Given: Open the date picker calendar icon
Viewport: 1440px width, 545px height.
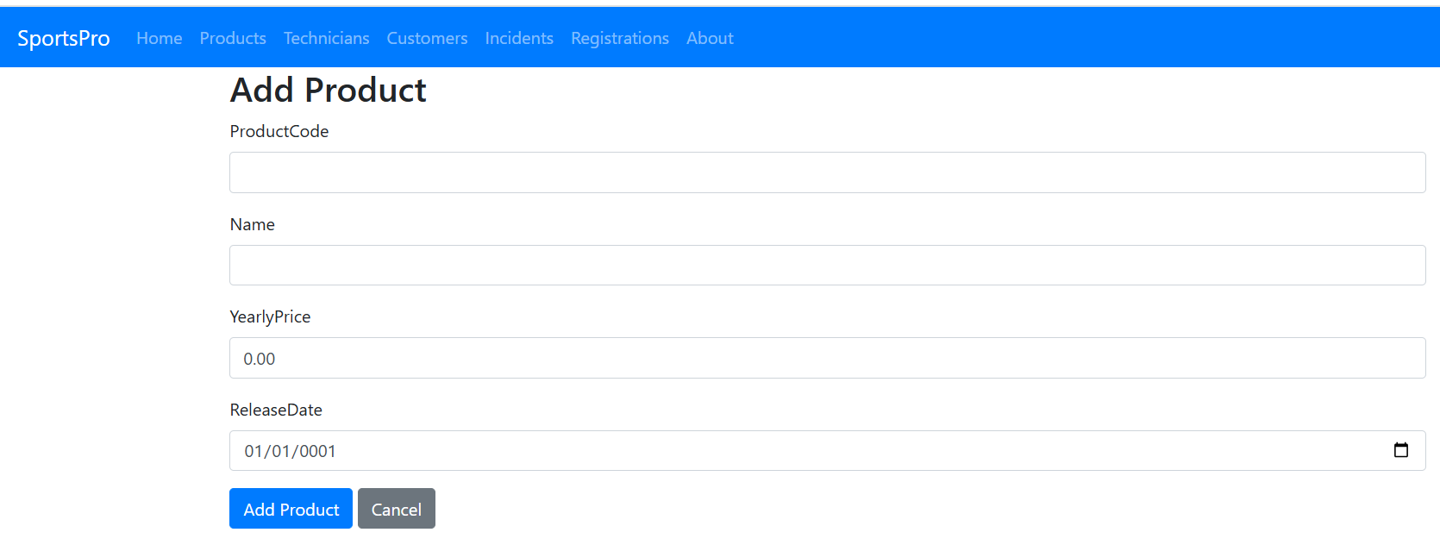Looking at the screenshot, I should click(x=1400, y=450).
